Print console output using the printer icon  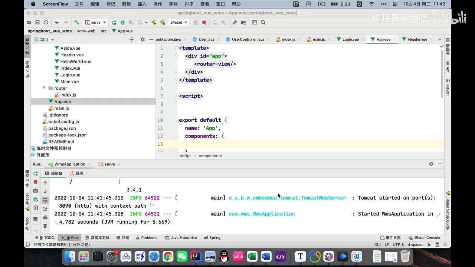point(45,218)
